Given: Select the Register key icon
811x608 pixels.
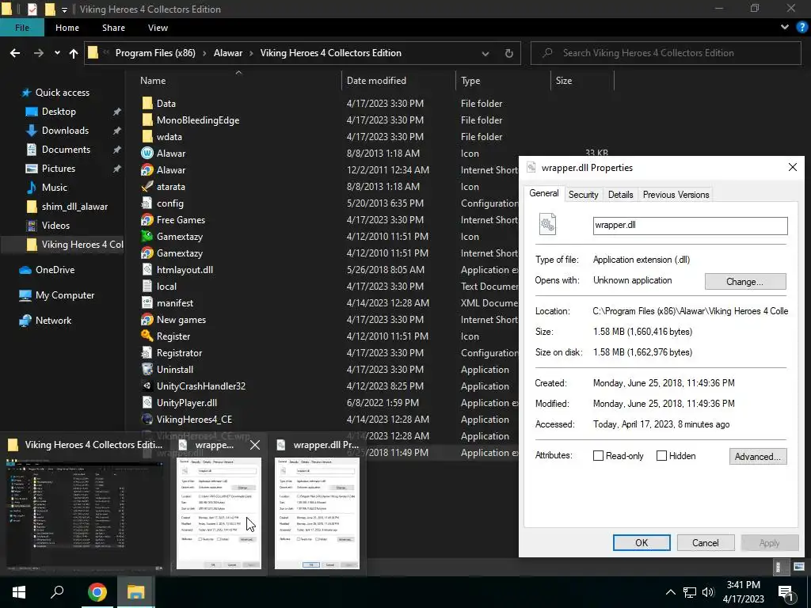Looking at the screenshot, I should 147,336.
